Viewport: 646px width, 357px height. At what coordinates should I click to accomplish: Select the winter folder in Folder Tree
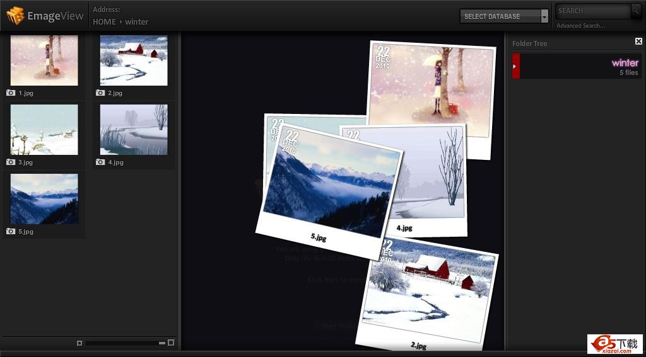coord(577,66)
